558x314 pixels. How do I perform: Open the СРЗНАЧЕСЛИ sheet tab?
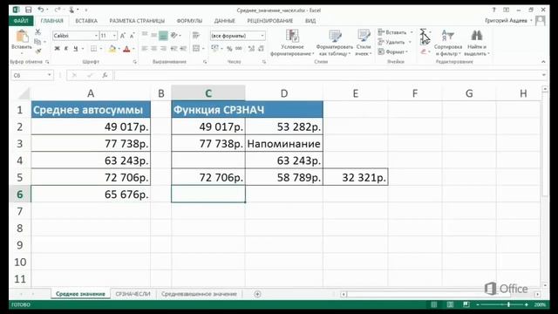tap(133, 294)
